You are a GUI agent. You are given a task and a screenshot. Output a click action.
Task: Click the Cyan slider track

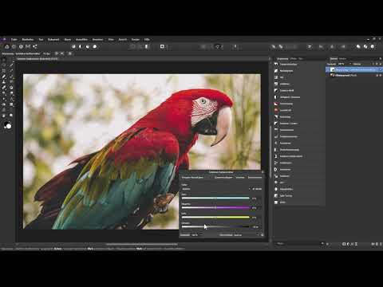(215, 199)
